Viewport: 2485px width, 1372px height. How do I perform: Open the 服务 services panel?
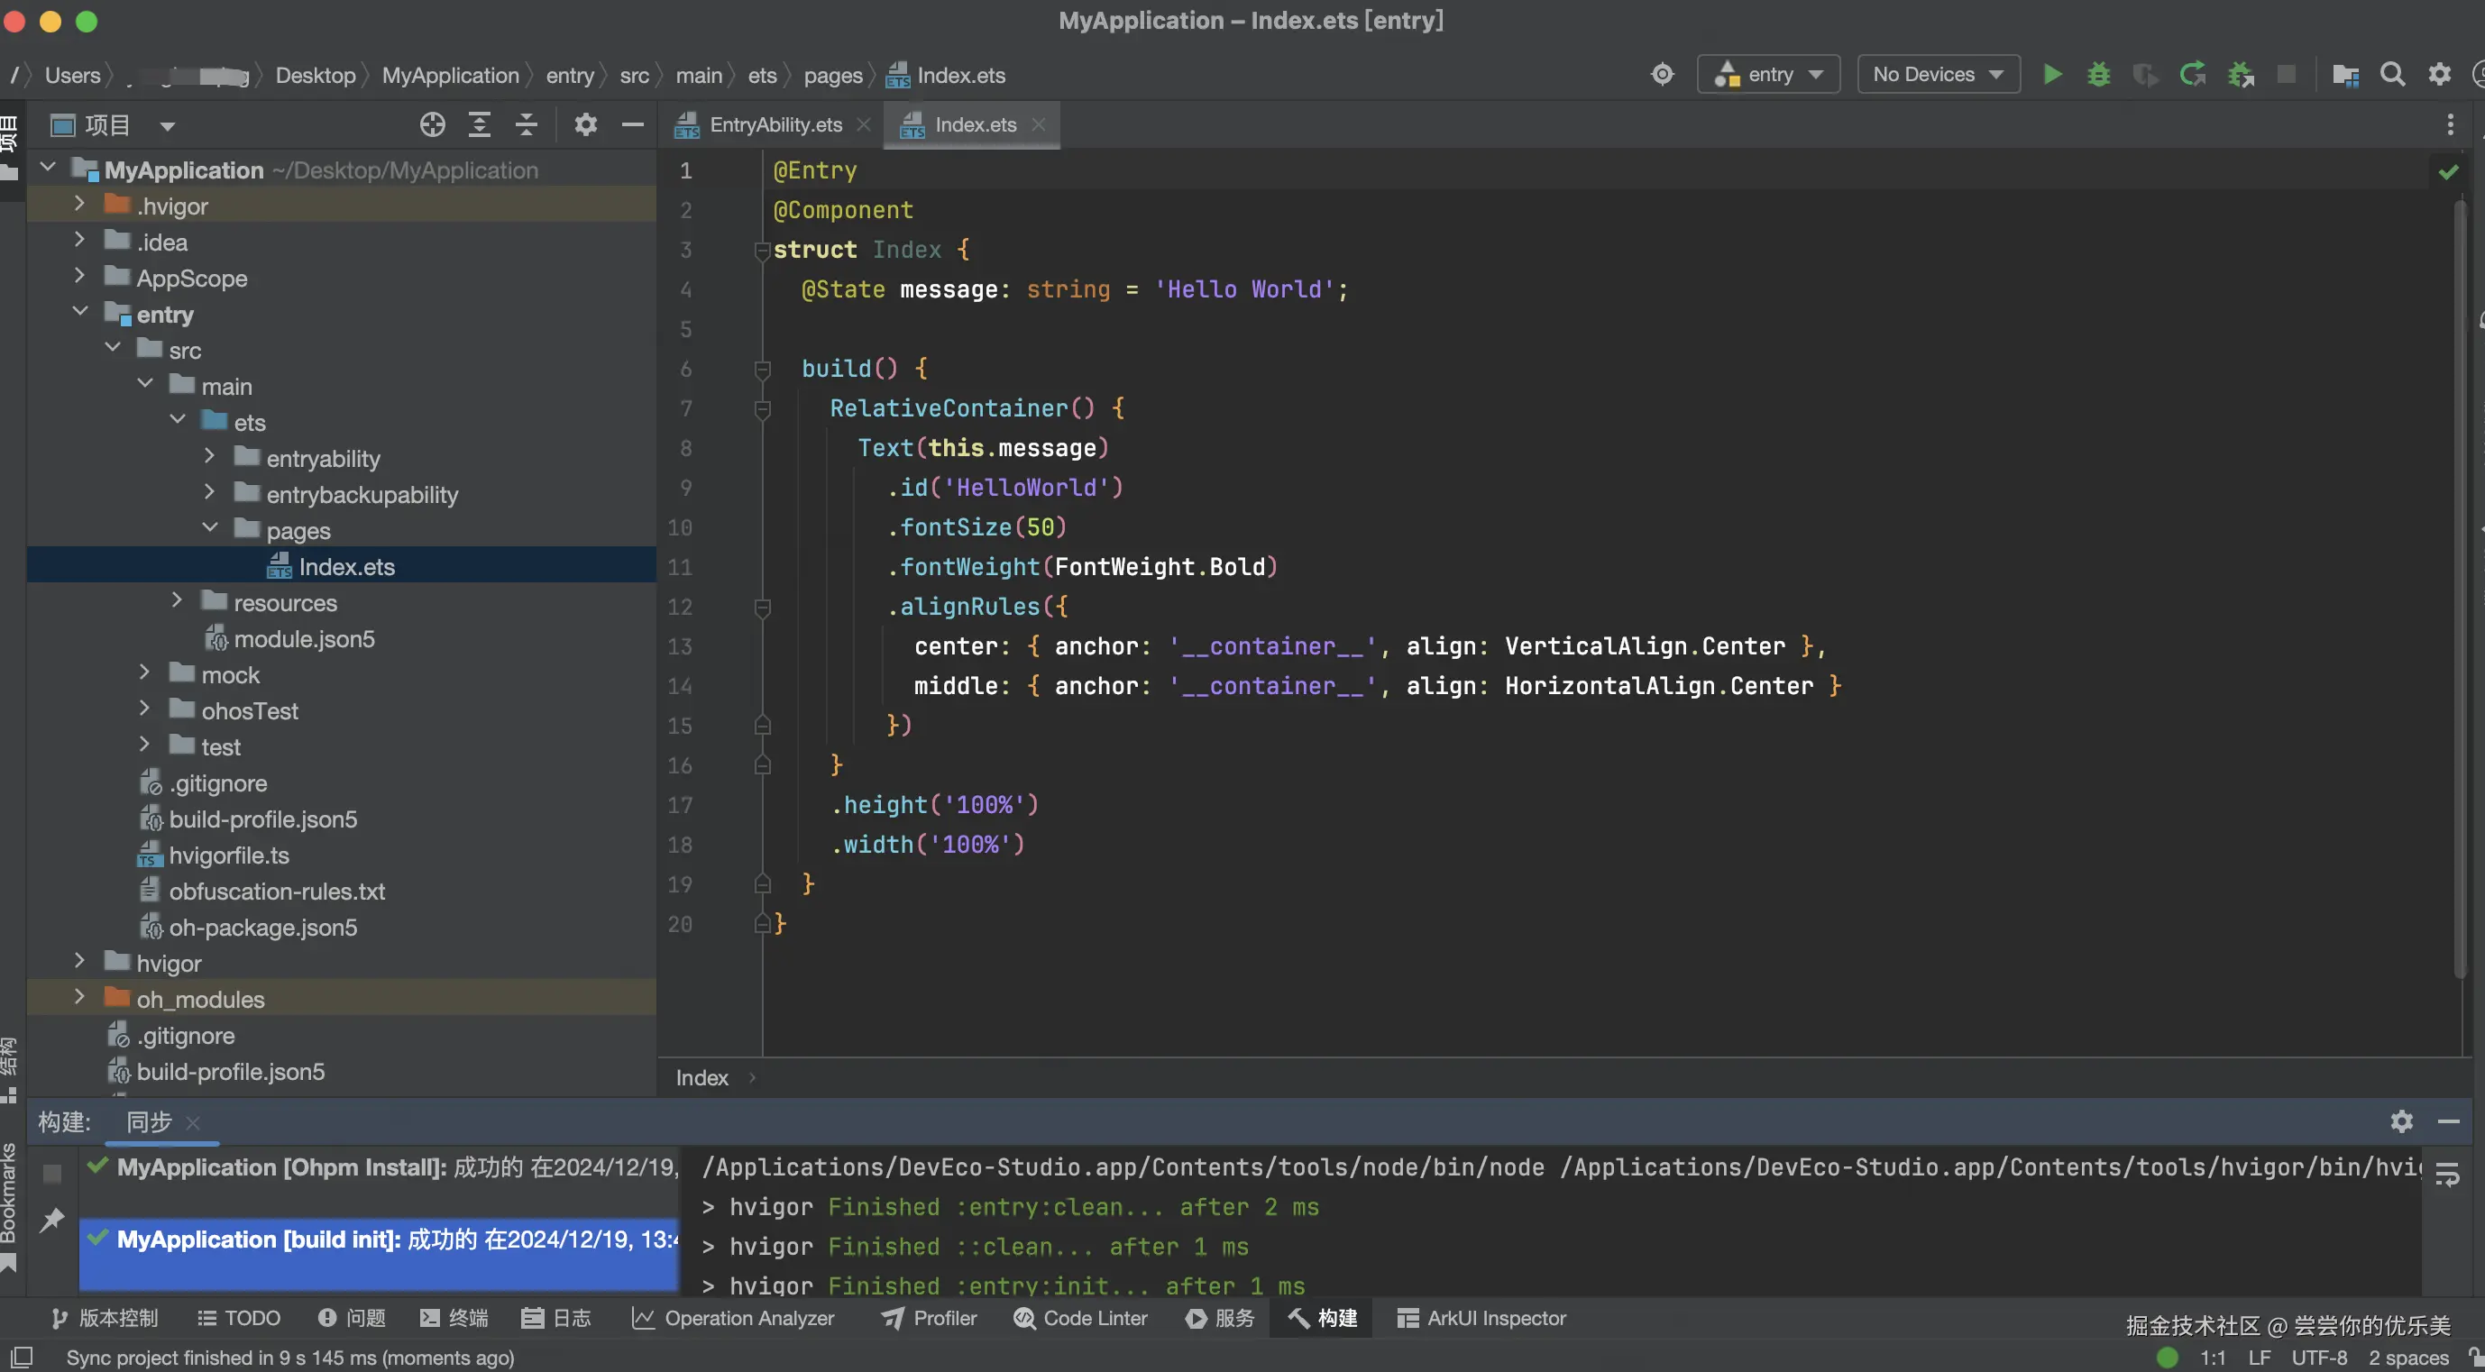[1220, 1318]
